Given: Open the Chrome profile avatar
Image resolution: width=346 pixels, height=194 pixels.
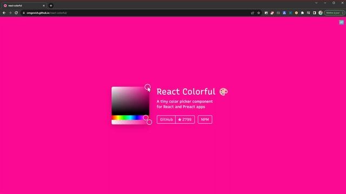Looking at the screenshot, I should click(321, 13).
